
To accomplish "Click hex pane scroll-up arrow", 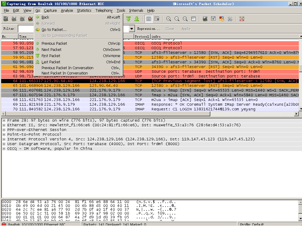I will (x=301, y=202).
